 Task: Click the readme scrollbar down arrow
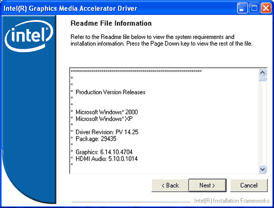click(263, 169)
